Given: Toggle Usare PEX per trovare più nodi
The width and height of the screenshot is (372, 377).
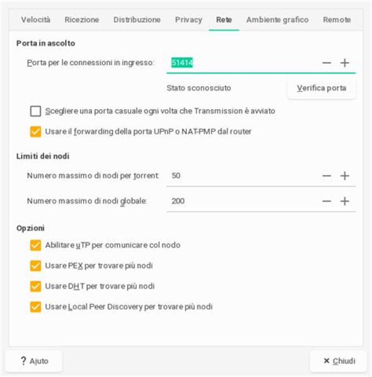Looking at the screenshot, I should pos(36,266).
